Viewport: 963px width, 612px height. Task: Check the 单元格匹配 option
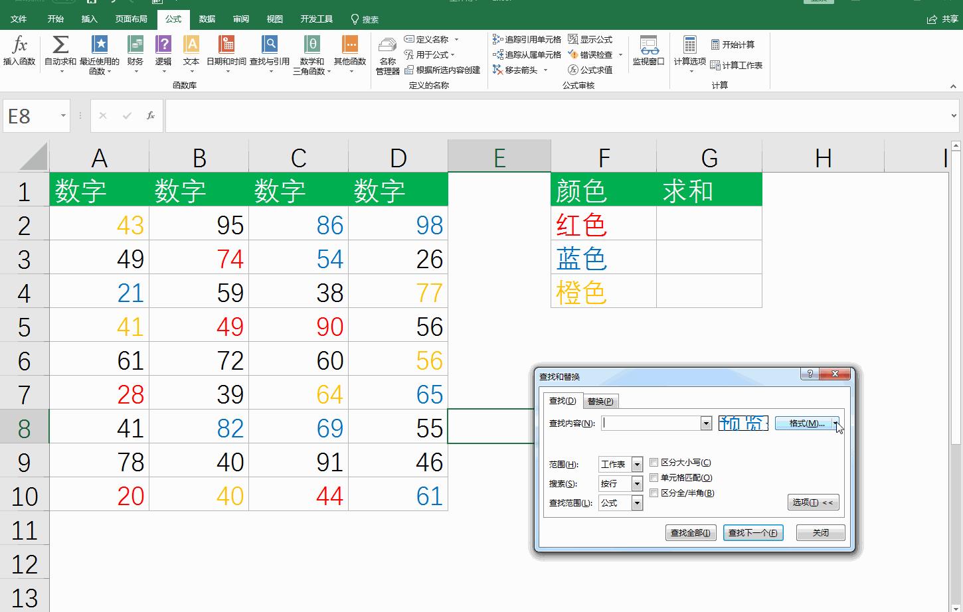(654, 478)
